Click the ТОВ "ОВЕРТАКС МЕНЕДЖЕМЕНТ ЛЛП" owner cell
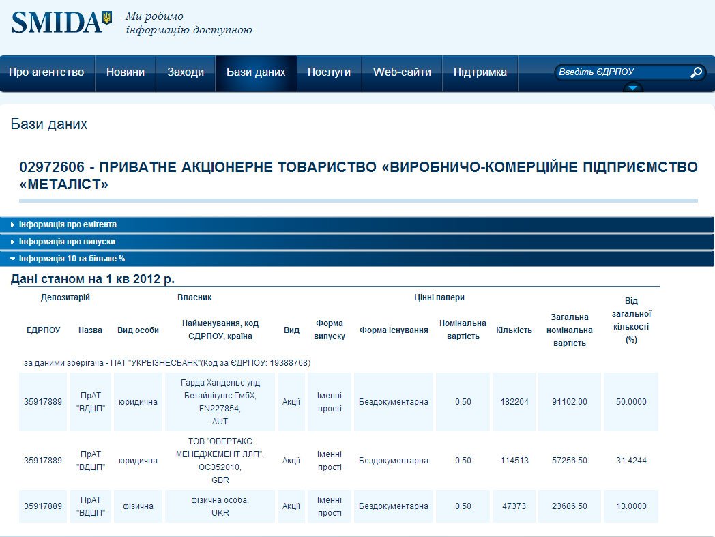715x537 pixels. 220,461
